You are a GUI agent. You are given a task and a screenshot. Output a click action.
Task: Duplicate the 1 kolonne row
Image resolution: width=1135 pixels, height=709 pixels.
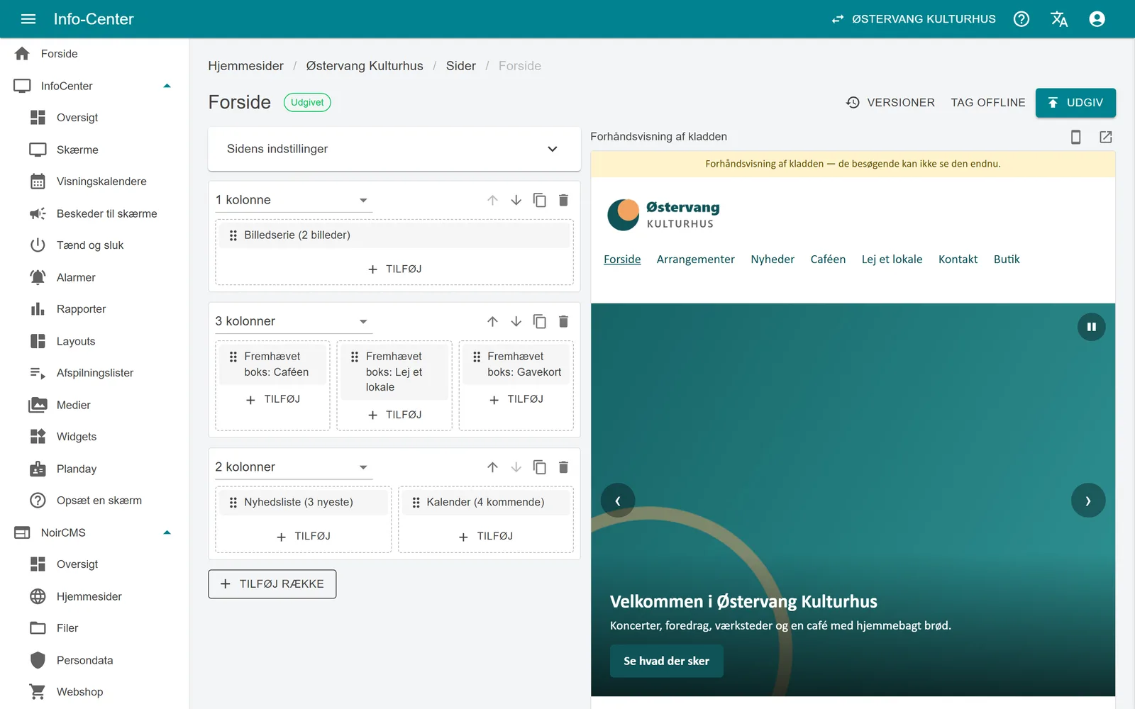pos(540,200)
